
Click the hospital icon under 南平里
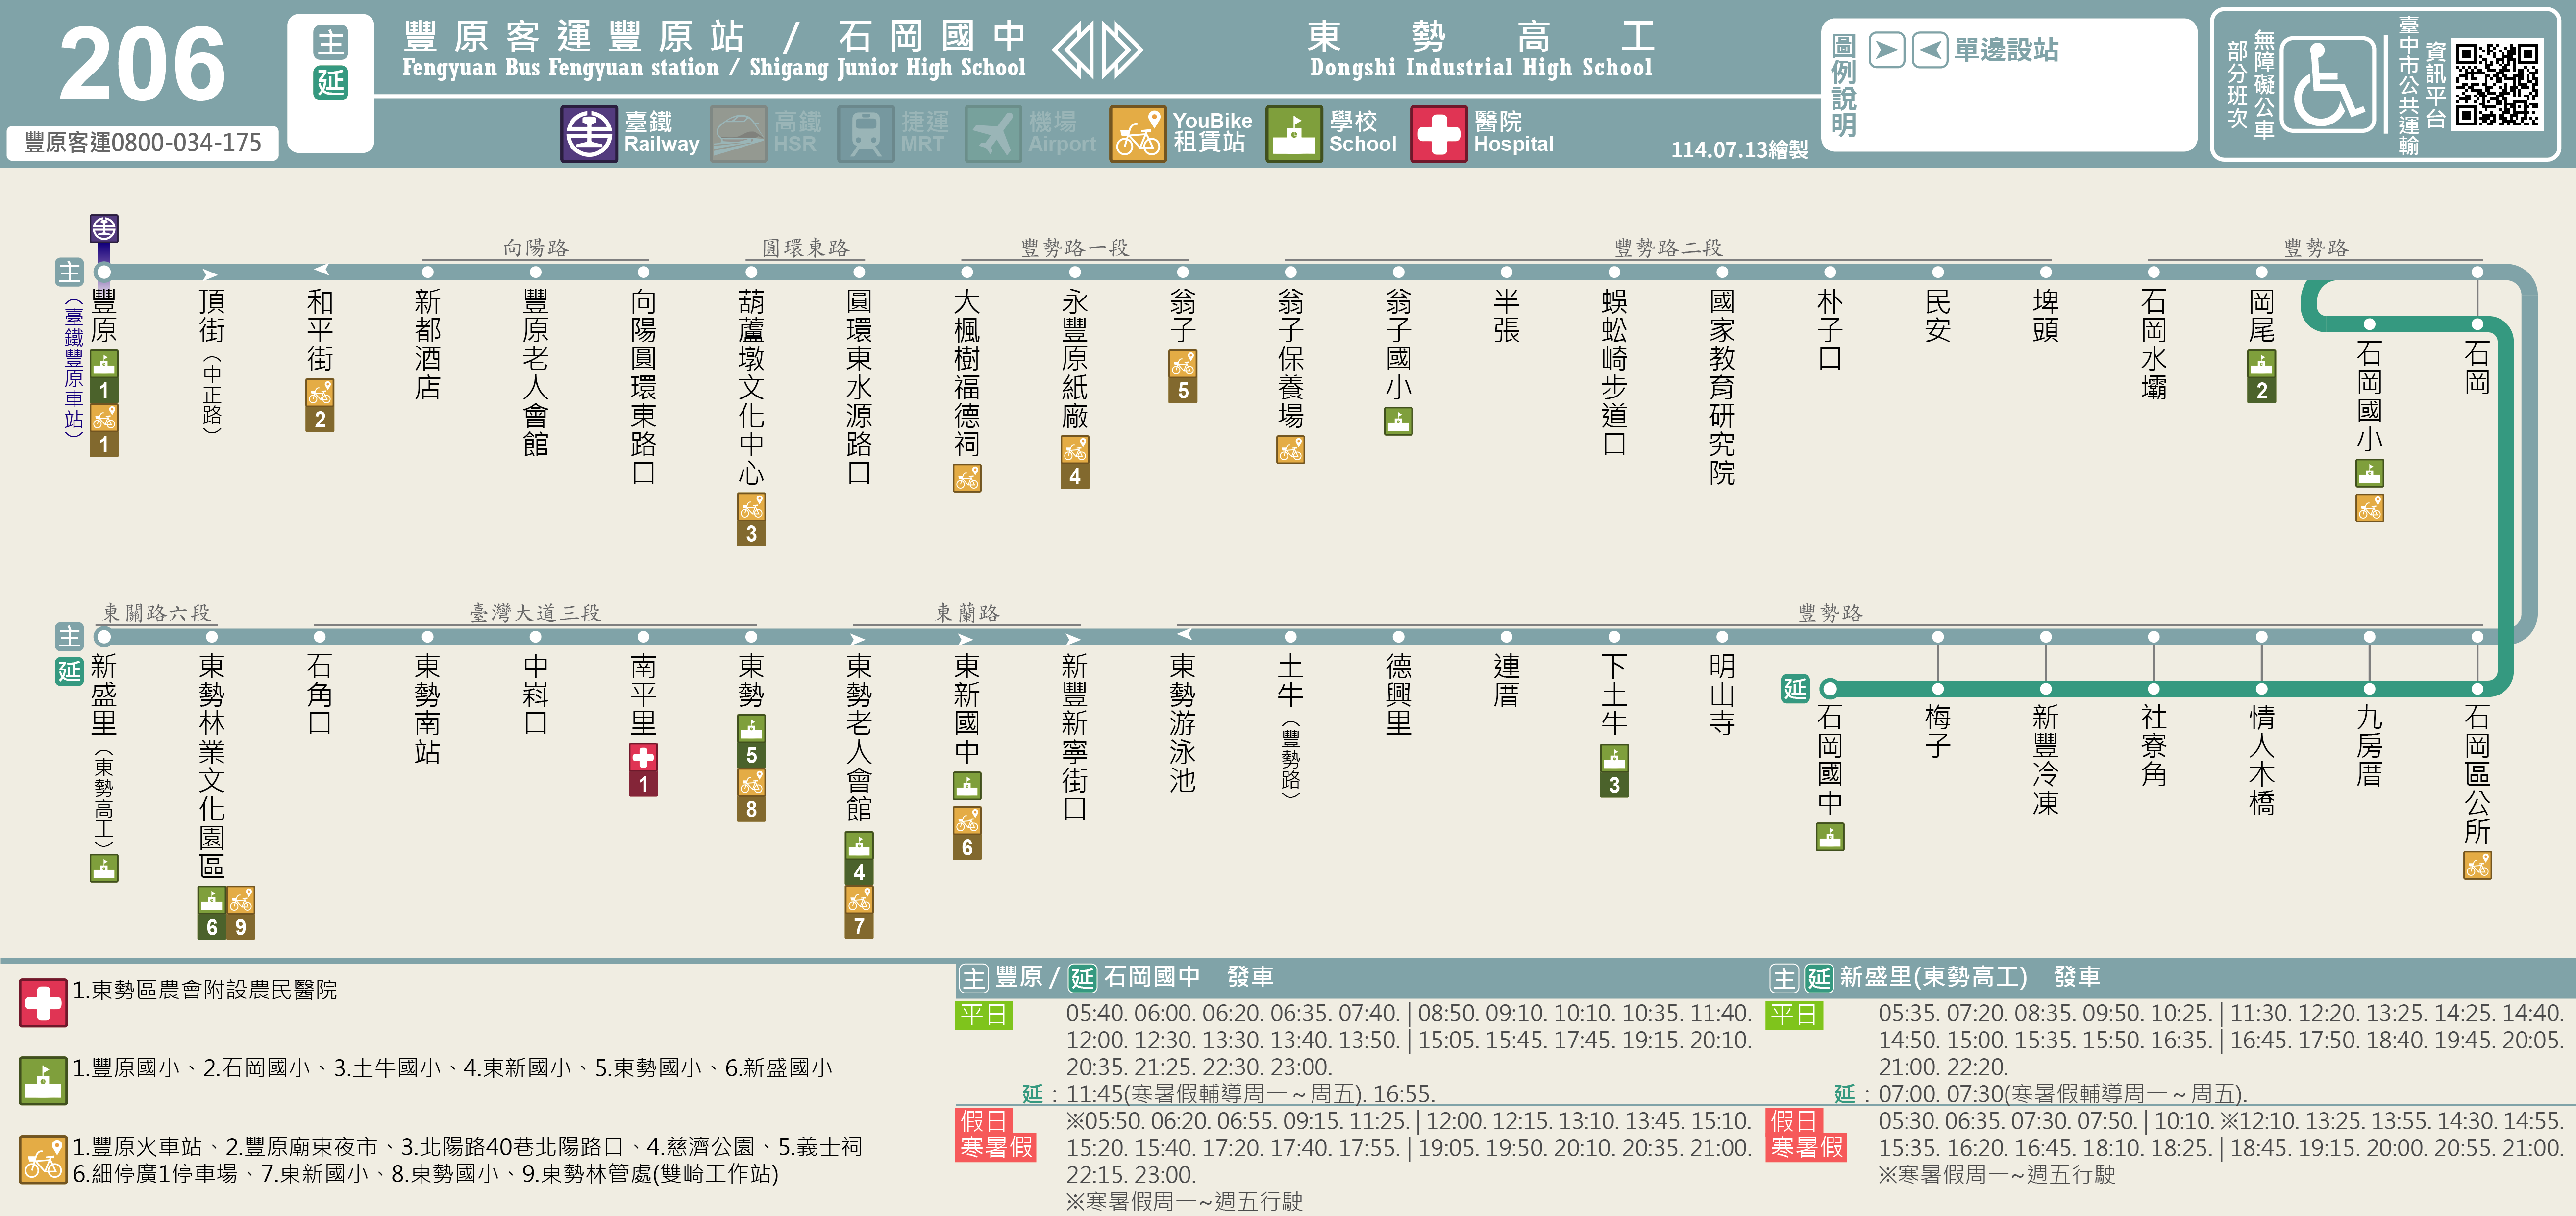pos(643,770)
